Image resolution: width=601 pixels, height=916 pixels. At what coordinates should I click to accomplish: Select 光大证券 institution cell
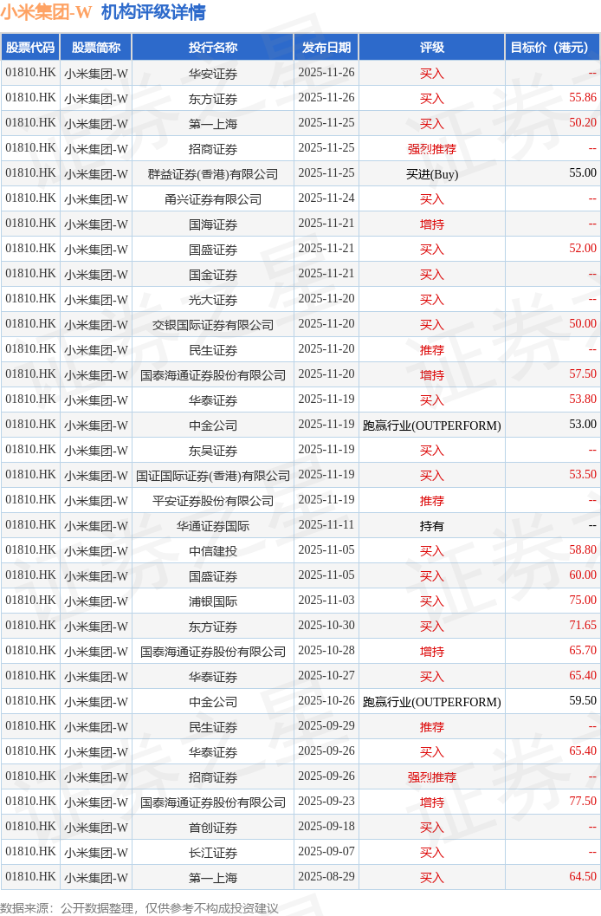tap(212, 300)
